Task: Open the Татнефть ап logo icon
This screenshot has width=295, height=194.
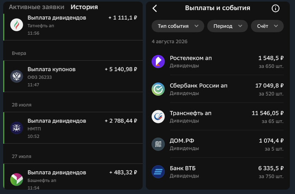Action: pyautogui.click(x=16, y=25)
